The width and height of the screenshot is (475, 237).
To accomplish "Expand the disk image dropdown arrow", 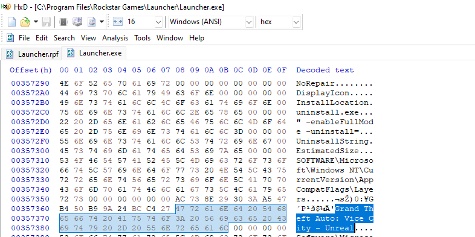I will 102,22.
